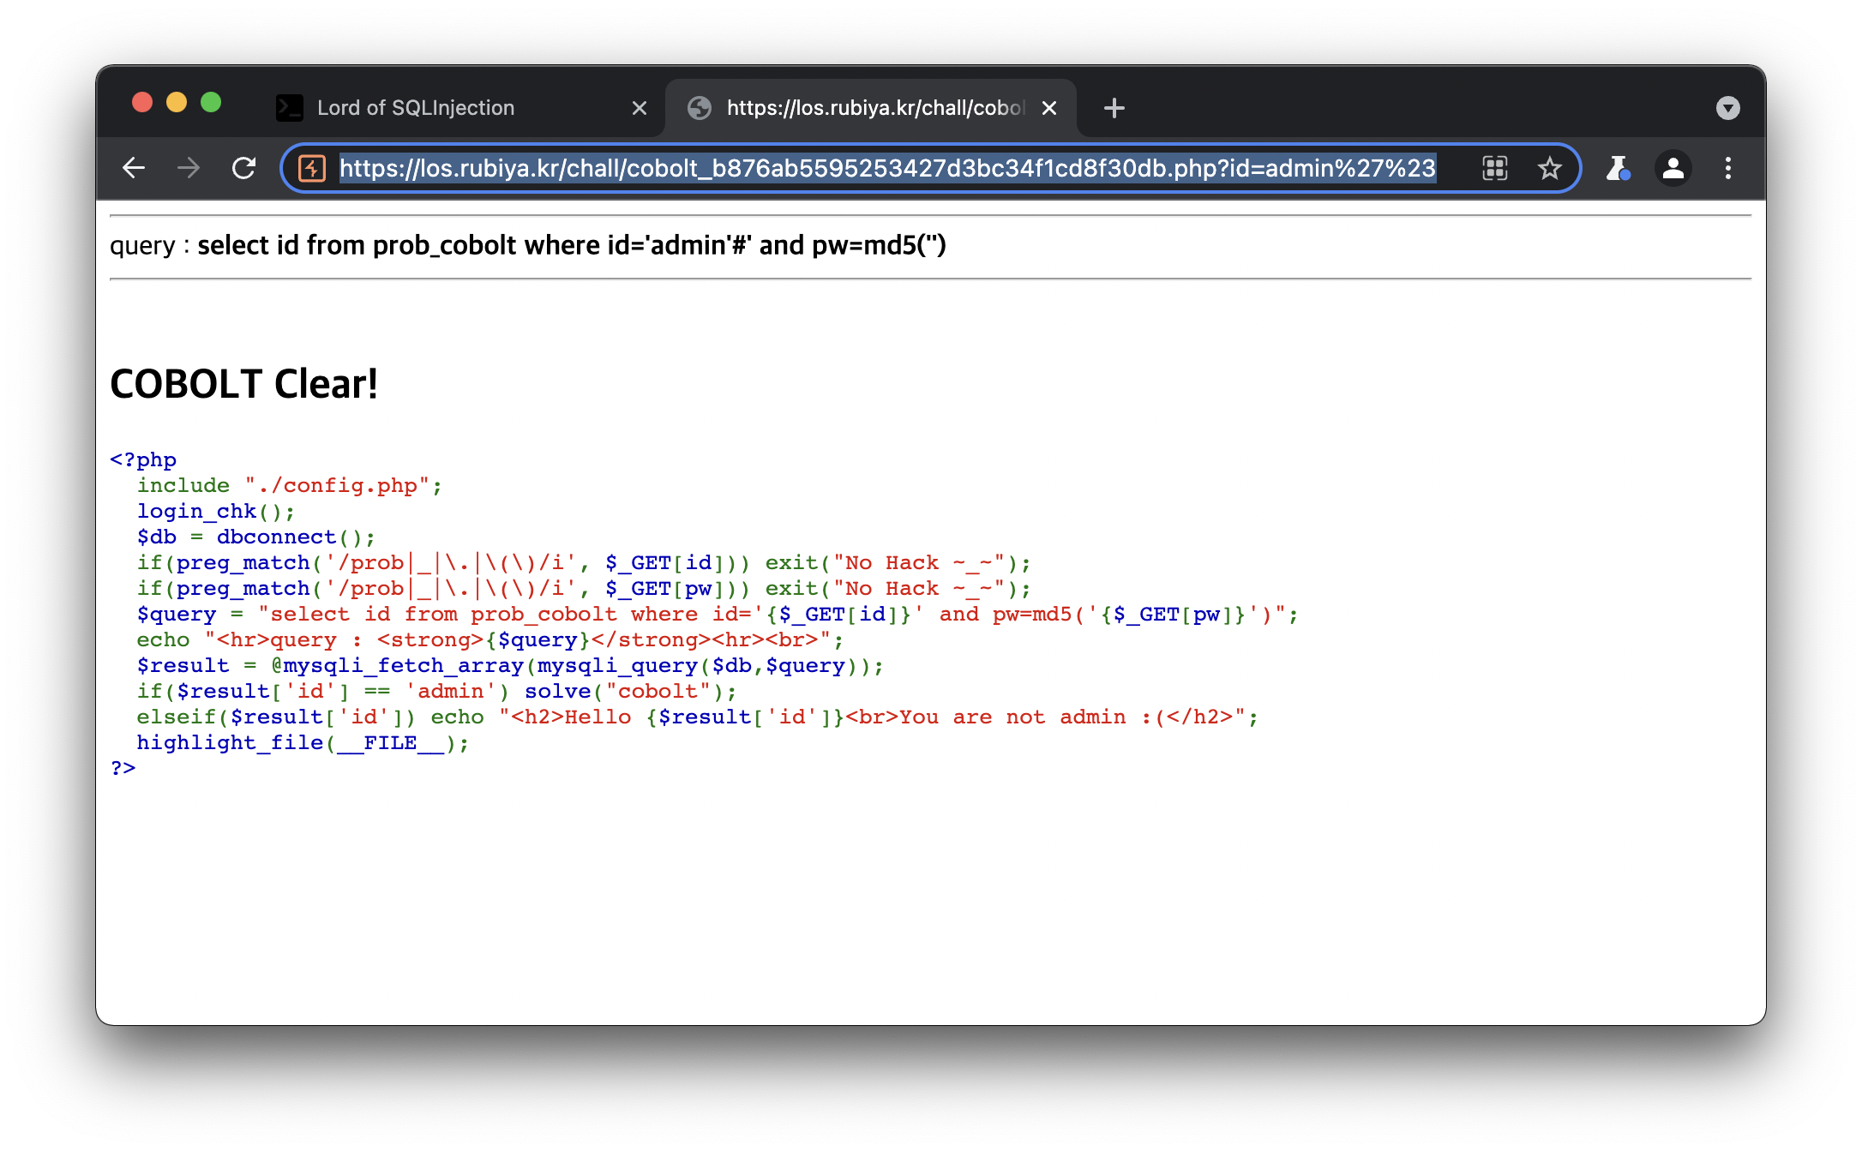This screenshot has width=1862, height=1152.
Task: Click the browser forward arrow
Action: pos(189,168)
